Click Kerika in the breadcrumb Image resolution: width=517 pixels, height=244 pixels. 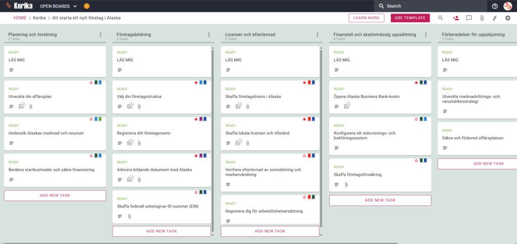coord(39,18)
